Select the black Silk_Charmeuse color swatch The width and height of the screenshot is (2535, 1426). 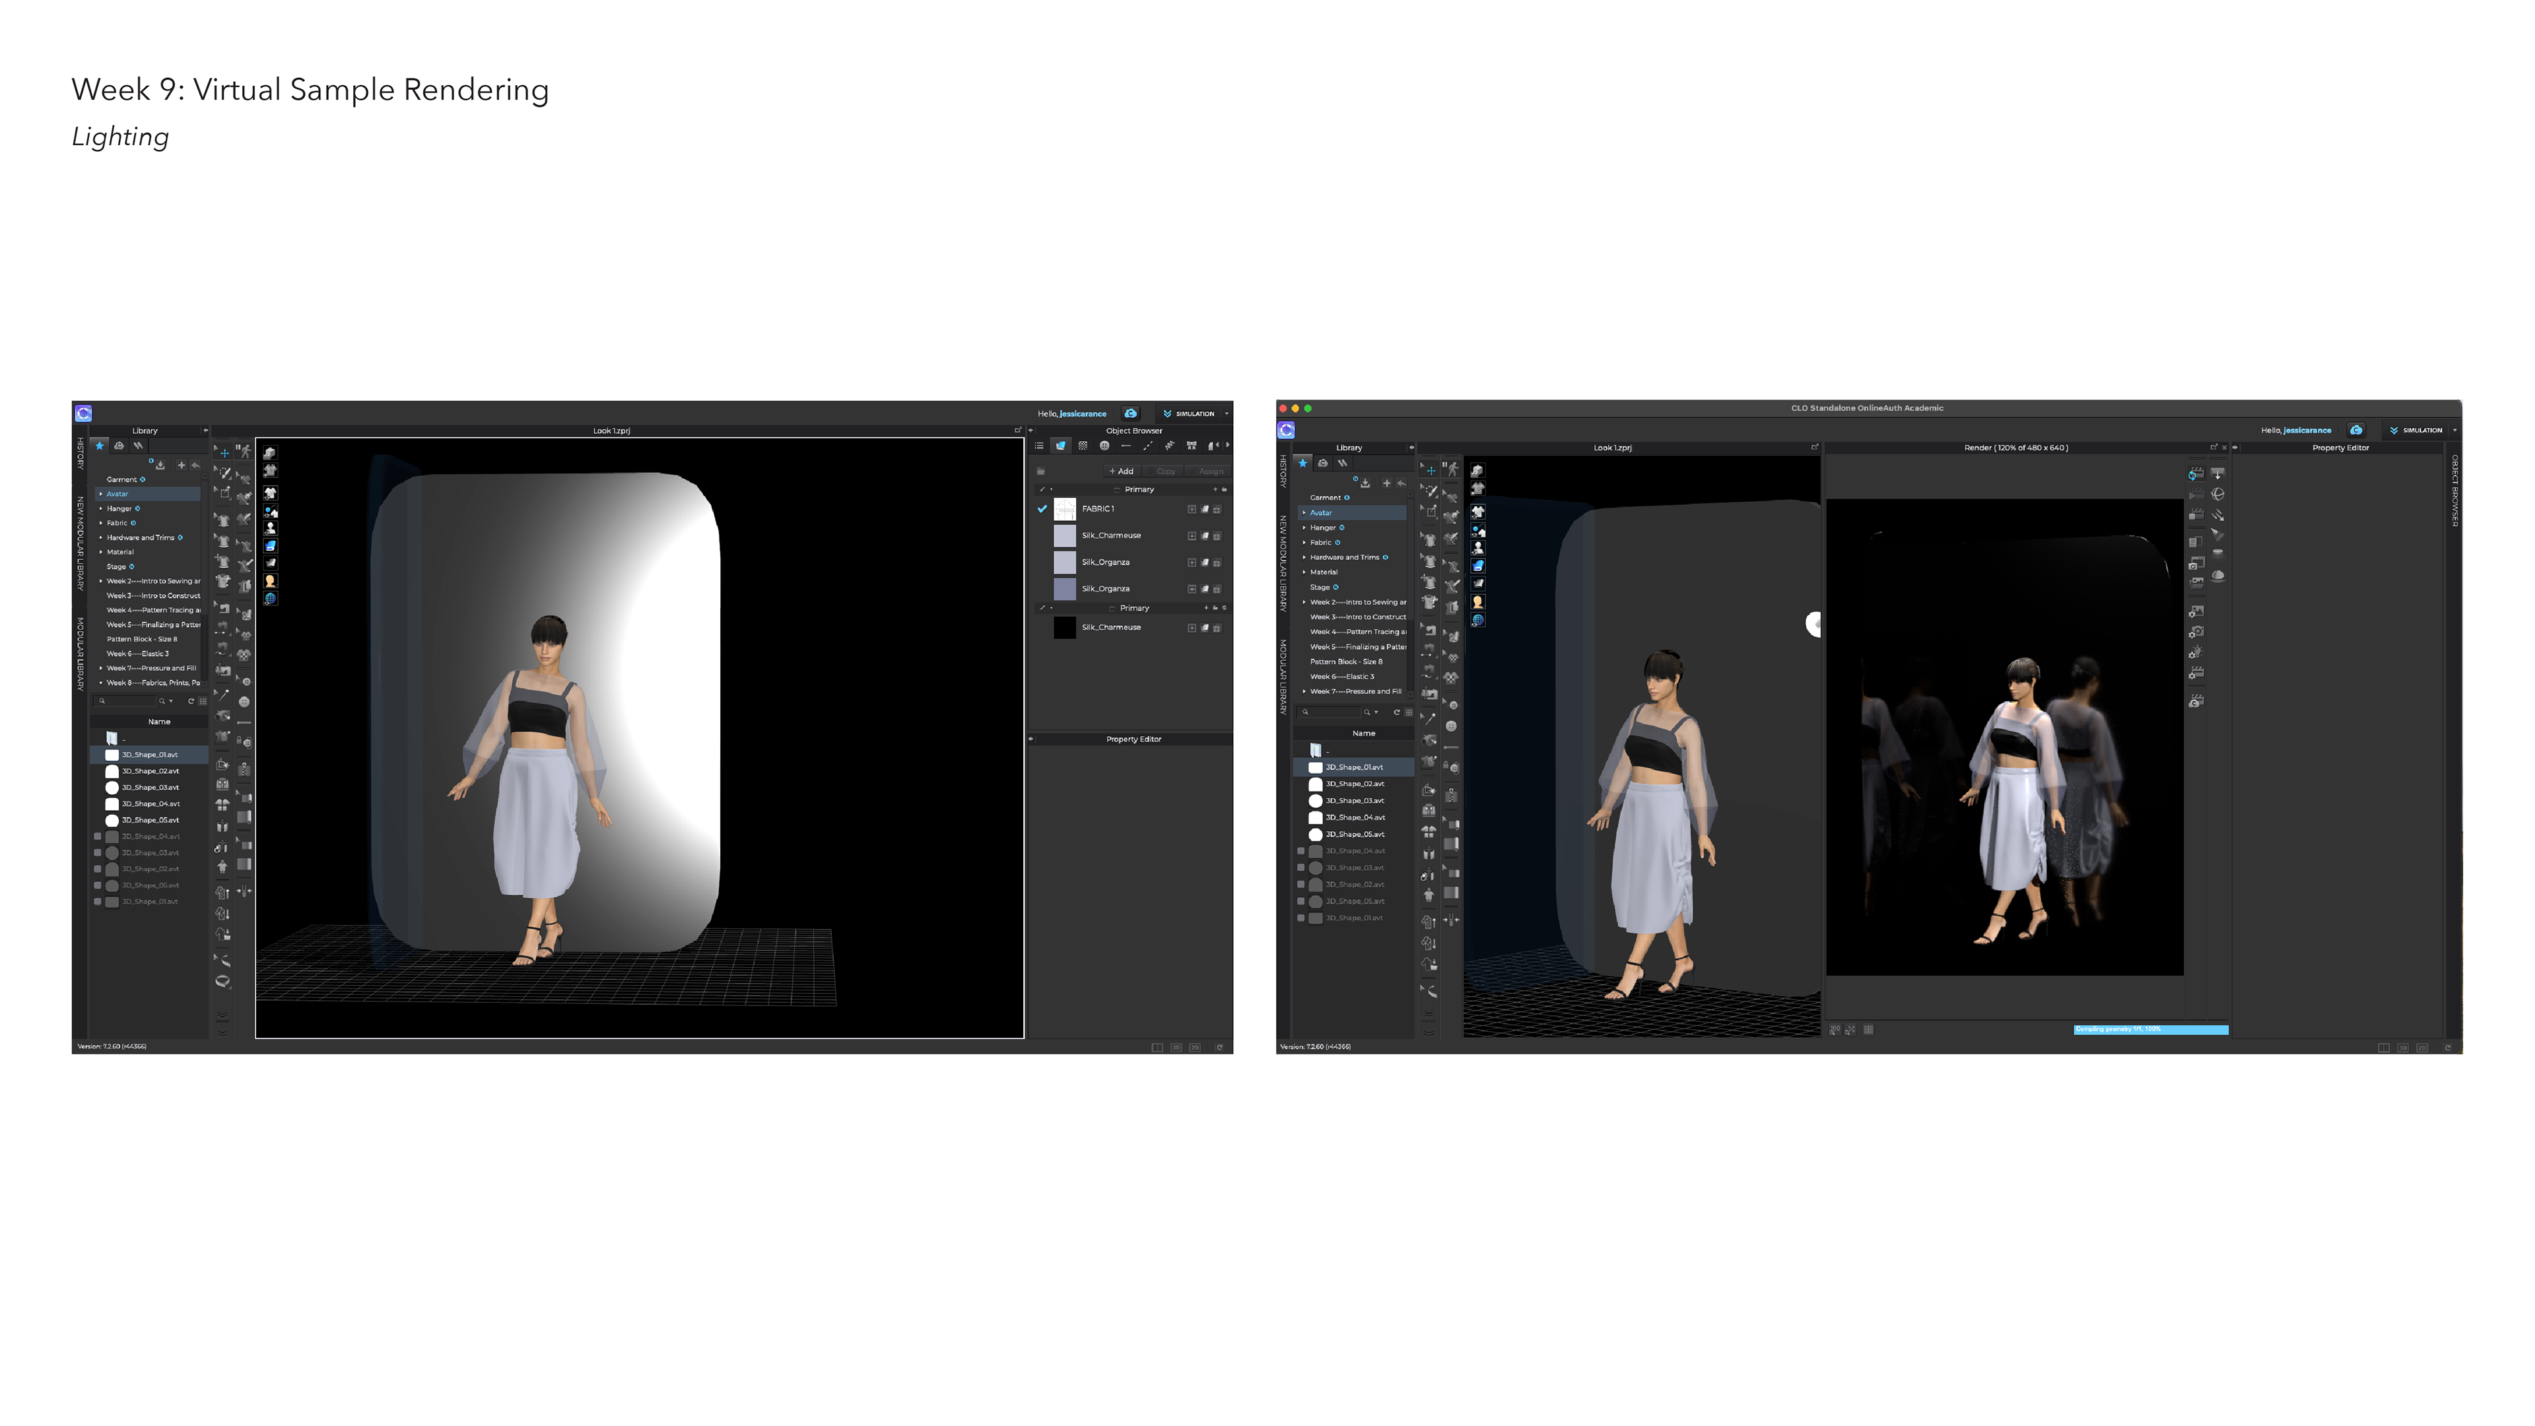[x=1065, y=627]
